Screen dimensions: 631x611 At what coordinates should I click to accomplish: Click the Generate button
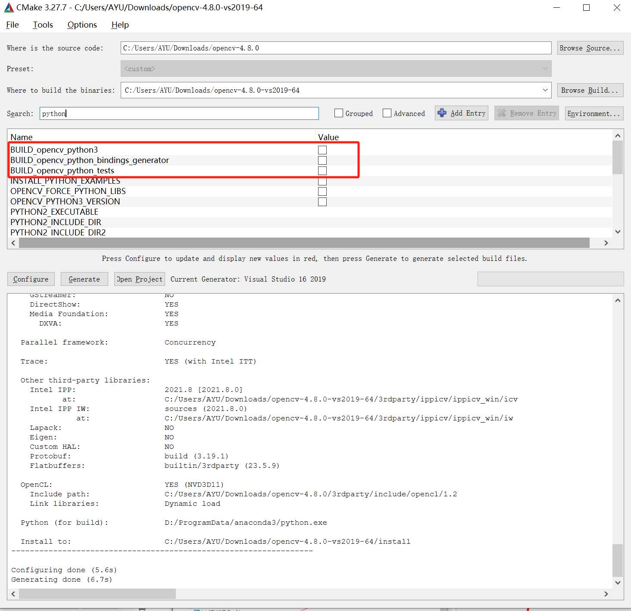tap(84, 279)
